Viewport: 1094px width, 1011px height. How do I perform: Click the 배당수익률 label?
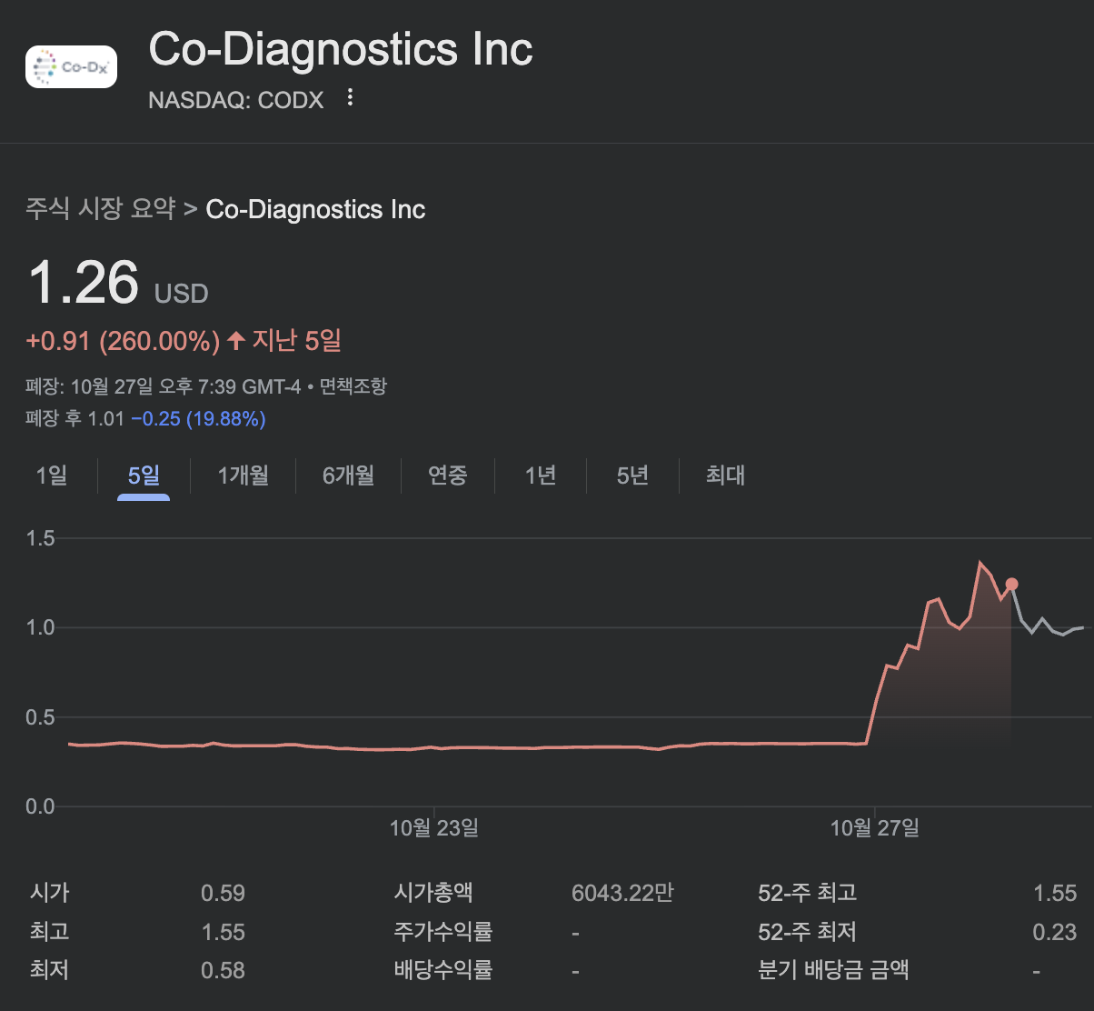click(x=443, y=971)
